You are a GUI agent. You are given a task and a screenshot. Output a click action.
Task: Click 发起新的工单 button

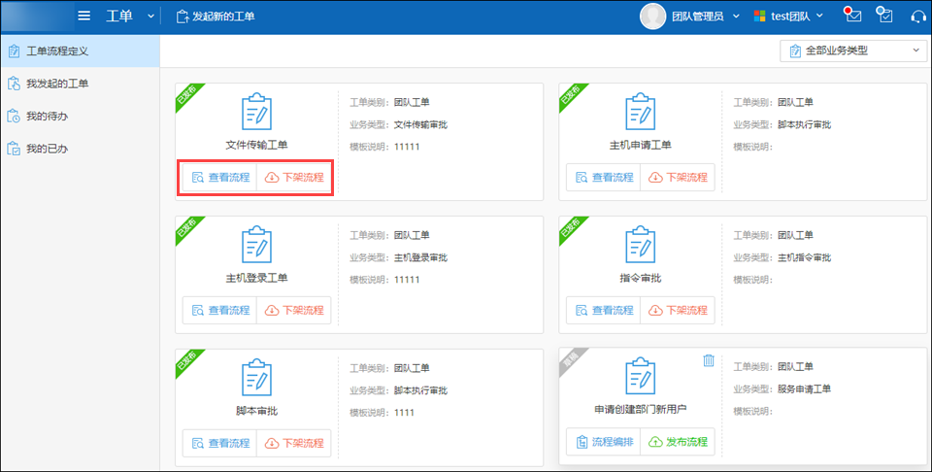(x=216, y=17)
